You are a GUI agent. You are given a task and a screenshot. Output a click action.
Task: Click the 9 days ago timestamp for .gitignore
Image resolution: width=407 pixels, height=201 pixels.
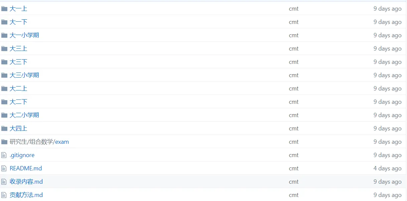pyautogui.click(x=387, y=155)
